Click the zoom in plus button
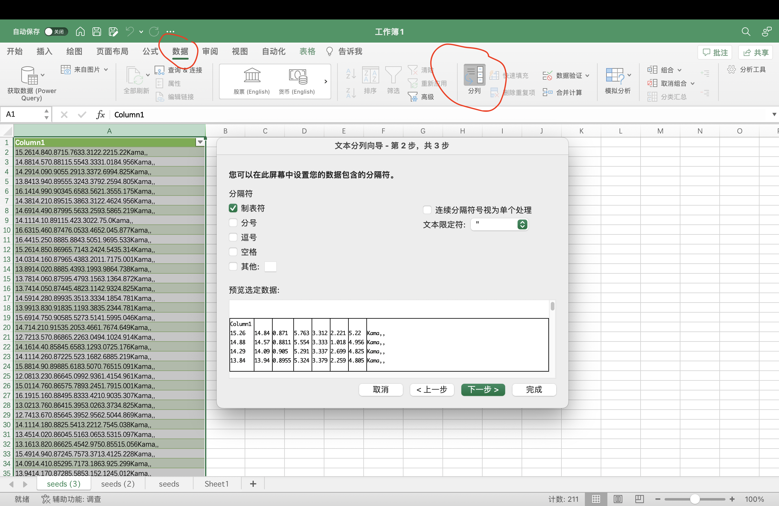 click(732, 499)
